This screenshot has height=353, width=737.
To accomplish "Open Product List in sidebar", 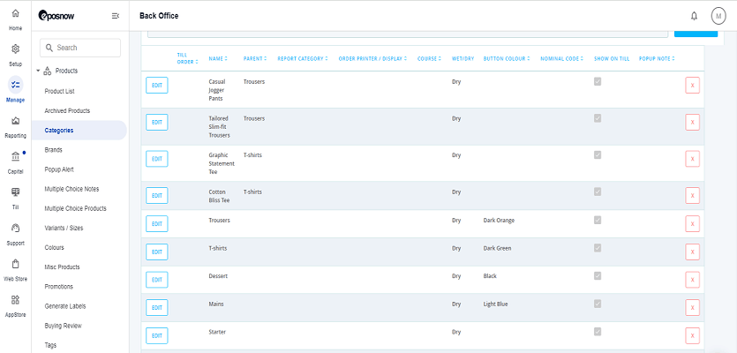I will tap(60, 91).
